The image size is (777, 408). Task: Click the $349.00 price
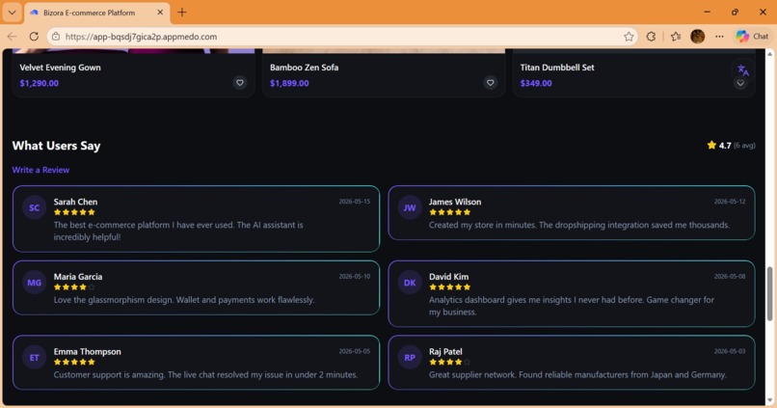pyautogui.click(x=536, y=83)
